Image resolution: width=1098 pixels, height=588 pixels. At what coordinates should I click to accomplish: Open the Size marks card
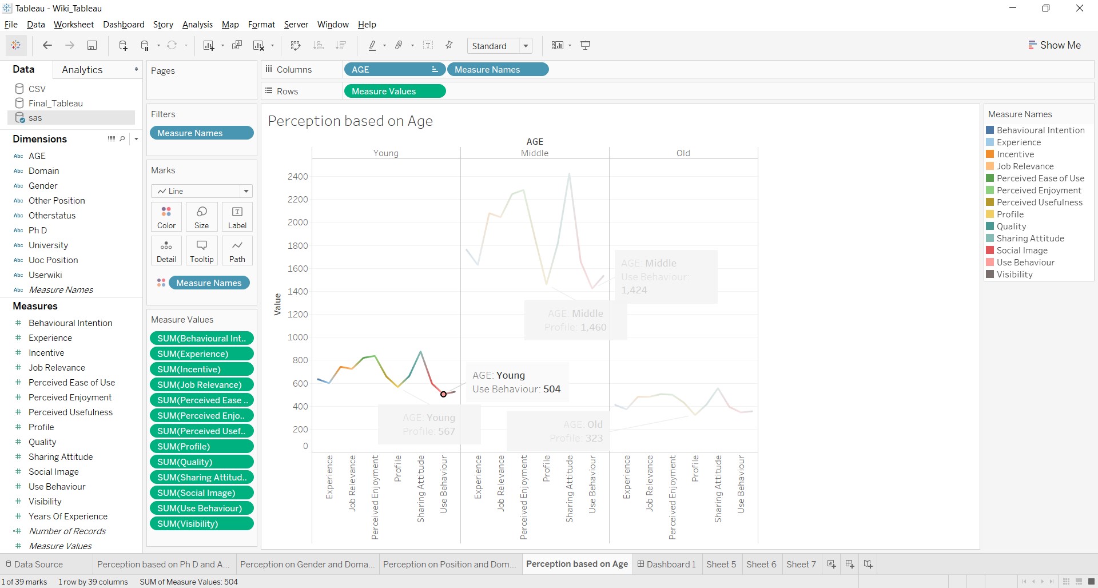(x=202, y=217)
